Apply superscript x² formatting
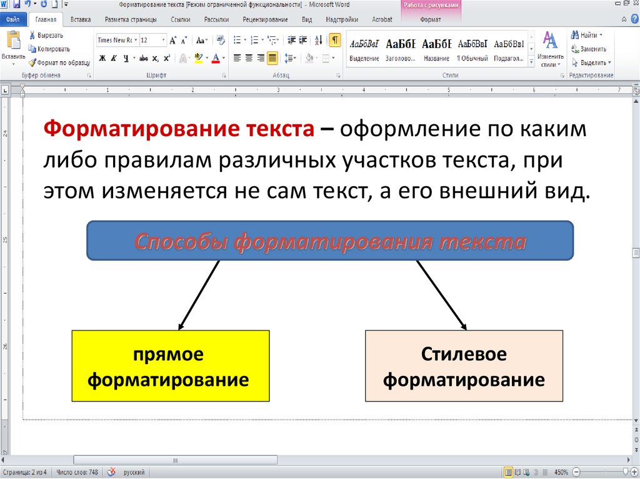The height and width of the screenshot is (479, 640). click(x=166, y=58)
